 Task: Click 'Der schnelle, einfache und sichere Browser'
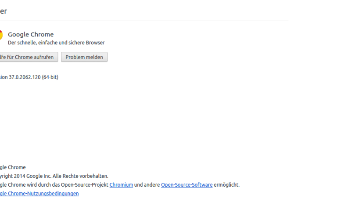(x=56, y=43)
